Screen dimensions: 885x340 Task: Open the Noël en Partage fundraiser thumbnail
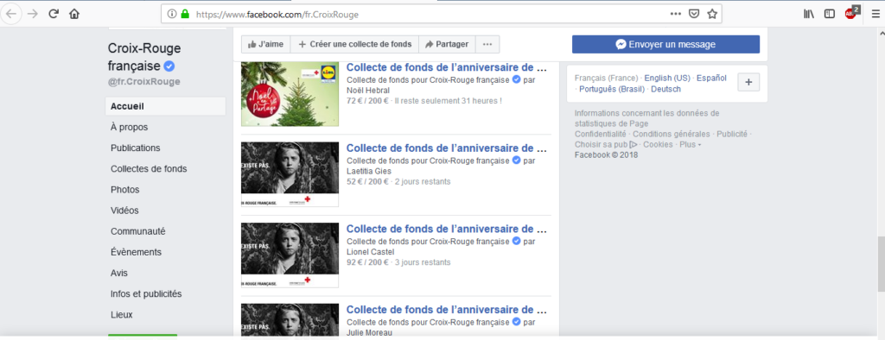[x=290, y=93]
